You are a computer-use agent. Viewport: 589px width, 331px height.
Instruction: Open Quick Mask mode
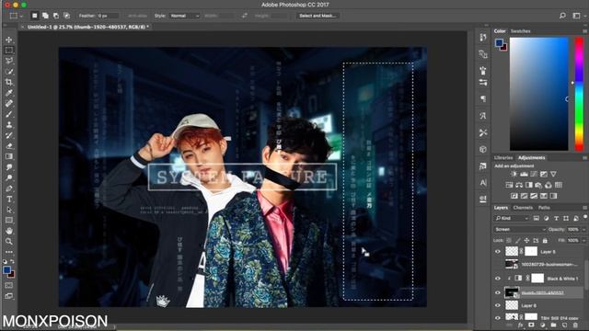coord(9,286)
